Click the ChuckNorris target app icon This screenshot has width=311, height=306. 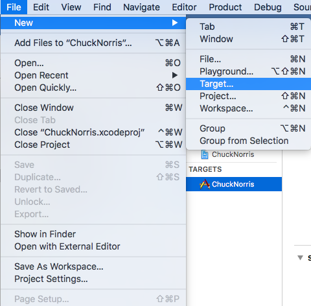coord(205,184)
